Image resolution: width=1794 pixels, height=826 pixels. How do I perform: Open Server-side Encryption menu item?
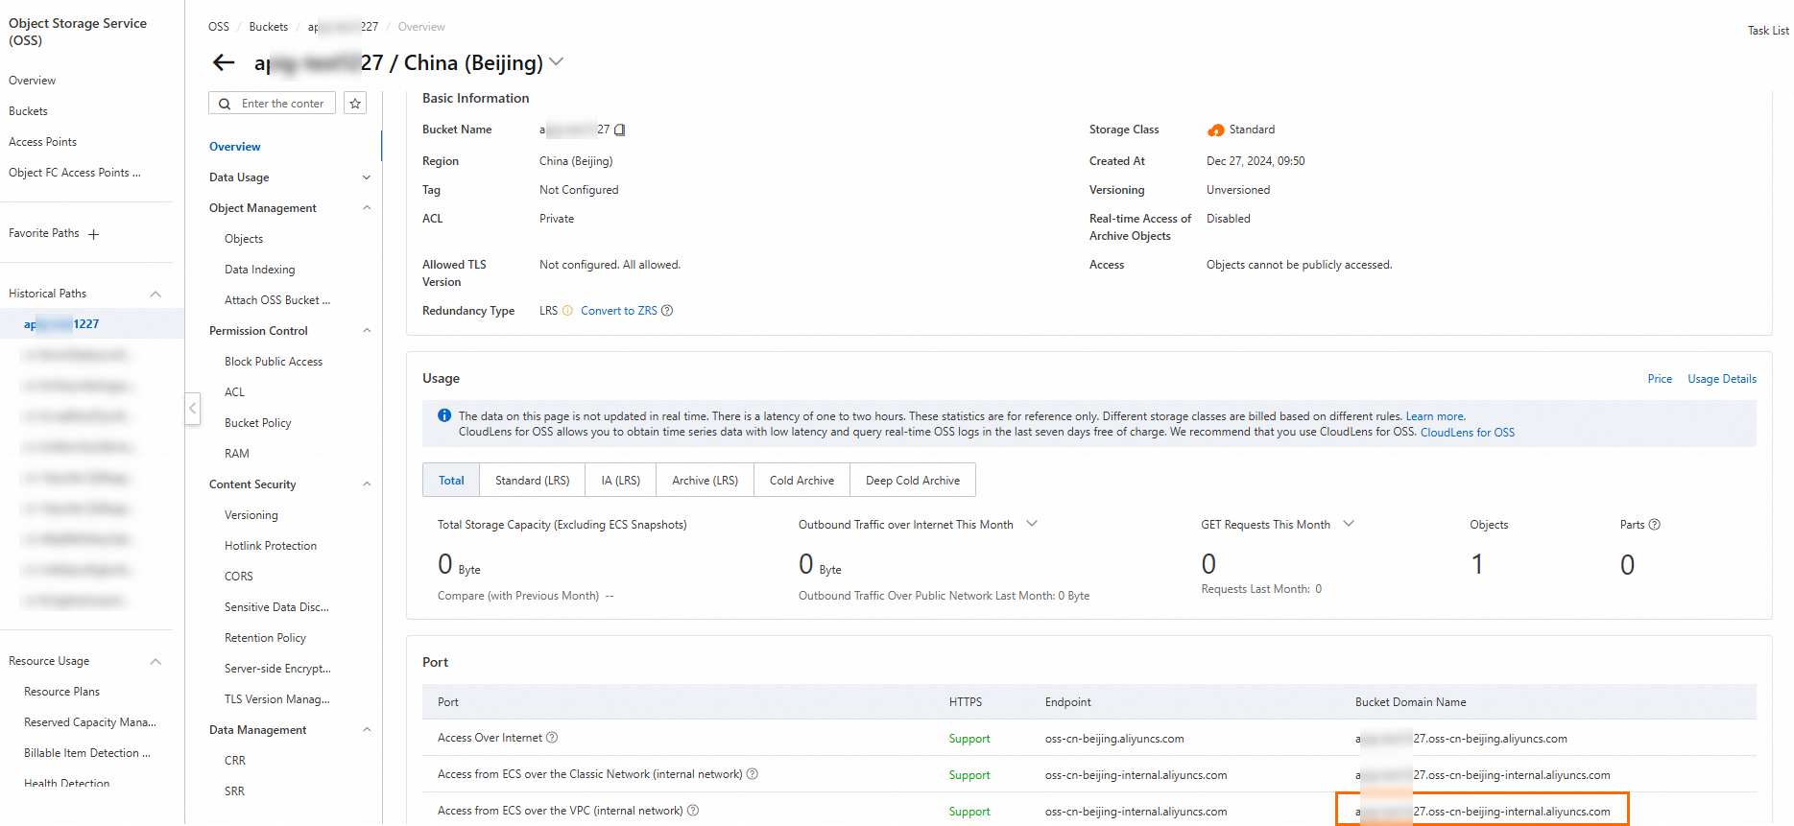277,669
